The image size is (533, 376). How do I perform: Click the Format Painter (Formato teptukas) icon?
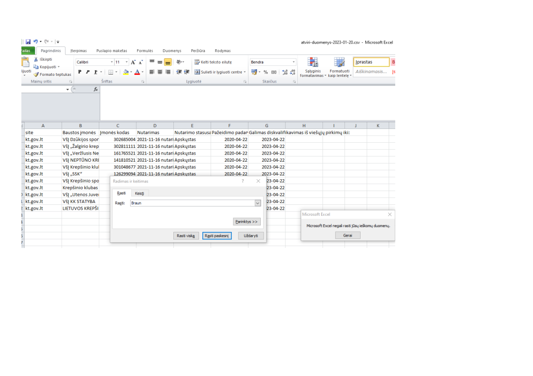click(36, 74)
